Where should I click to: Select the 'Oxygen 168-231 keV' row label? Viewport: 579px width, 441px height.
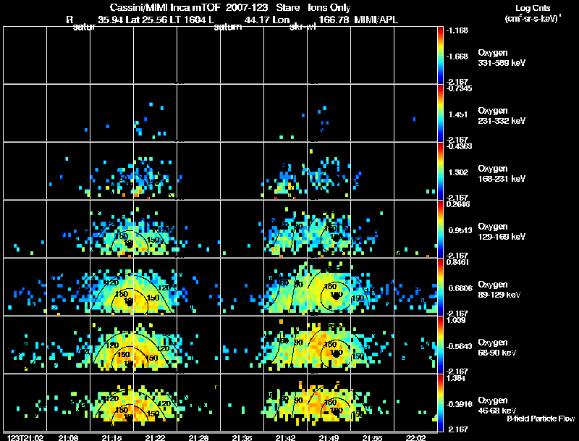(502, 174)
